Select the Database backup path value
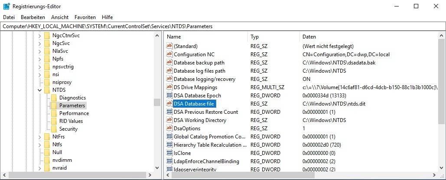The width and height of the screenshot is (446, 180). coord(199,63)
